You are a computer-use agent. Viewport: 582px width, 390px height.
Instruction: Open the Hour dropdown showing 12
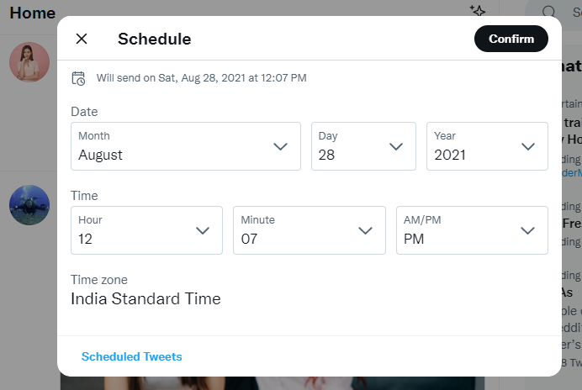point(146,230)
